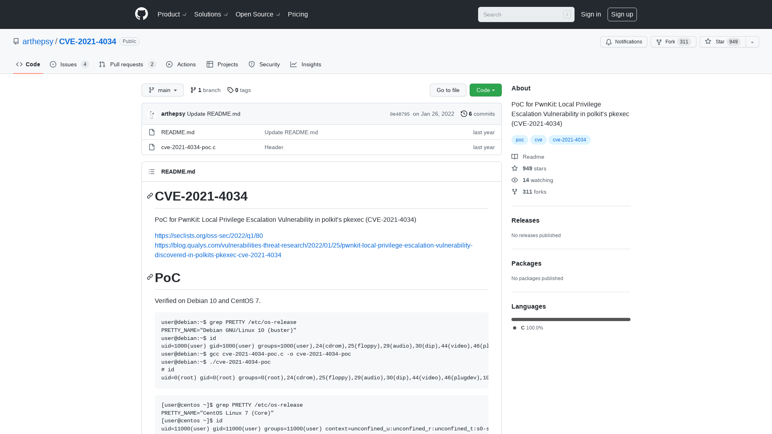Open the Pull requests tab
Viewport: 772px width, 434px height.
[127, 64]
